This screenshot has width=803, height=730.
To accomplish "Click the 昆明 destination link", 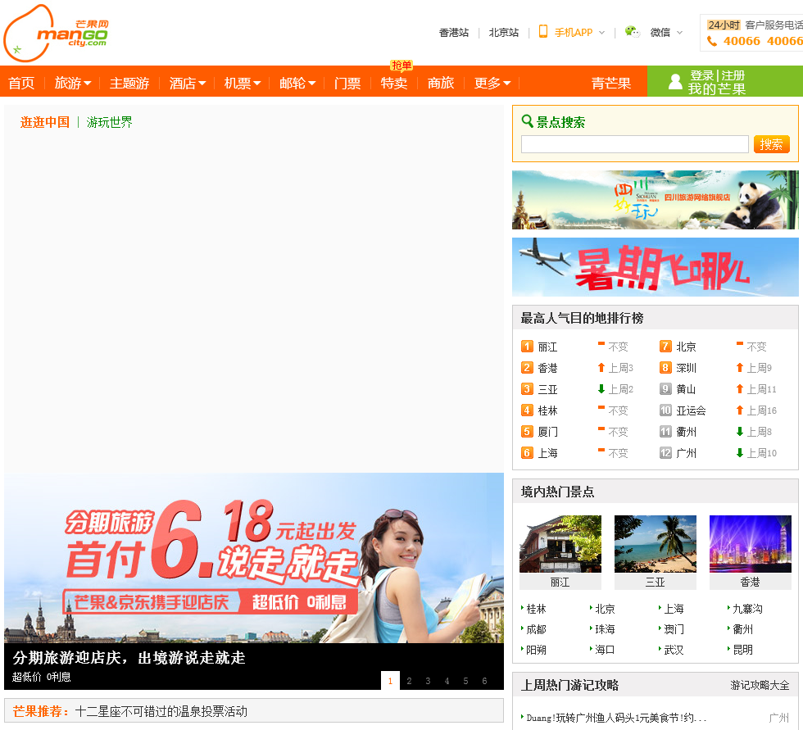I will click(x=742, y=650).
